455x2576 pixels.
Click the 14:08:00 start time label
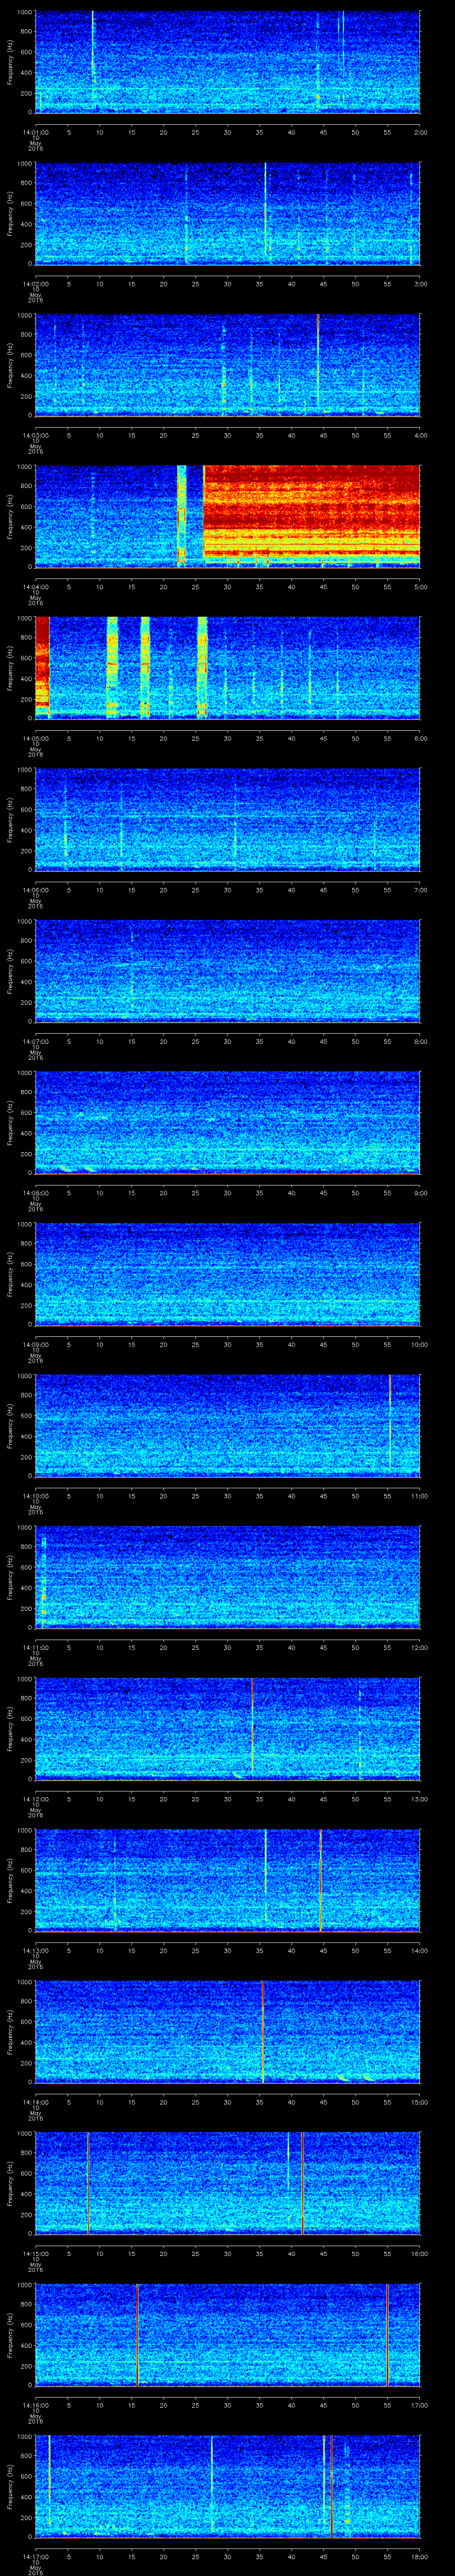[35, 1192]
